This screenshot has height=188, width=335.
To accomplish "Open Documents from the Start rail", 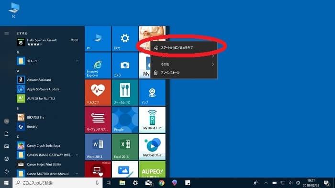I will (x=7, y=134).
